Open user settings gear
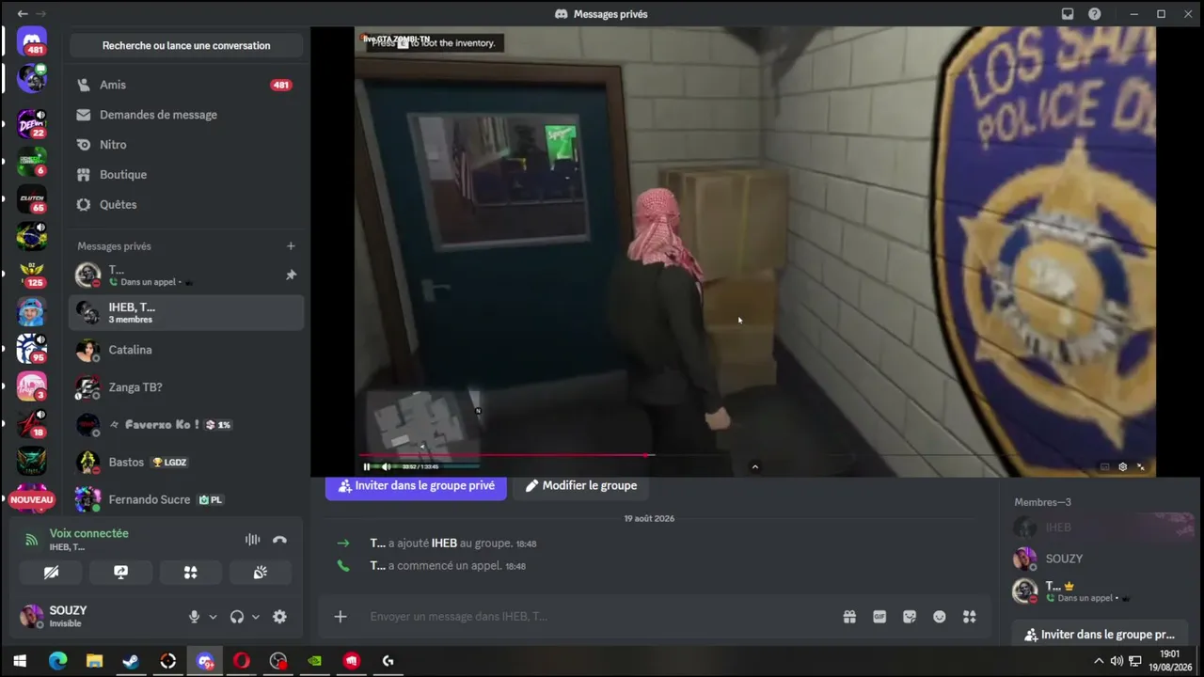Viewport: 1204px width, 677px height. point(279,617)
